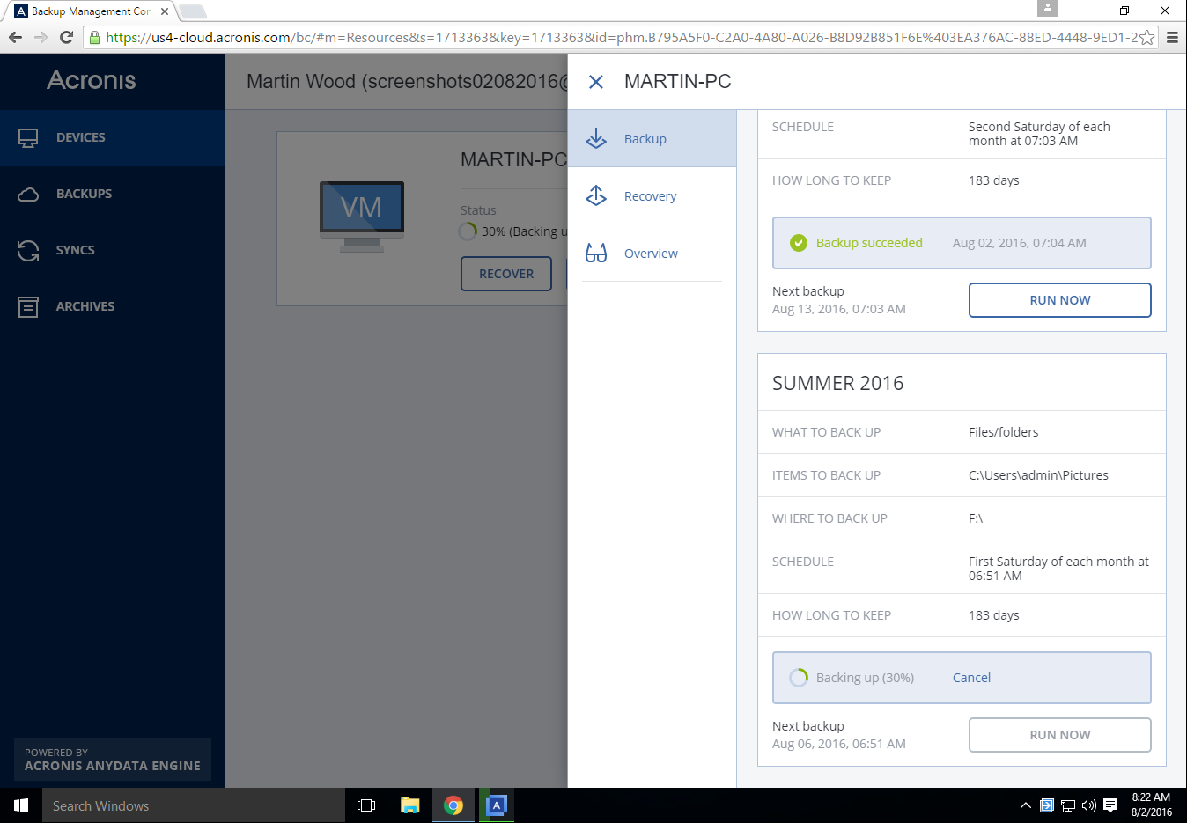
Task: Click the Backing up 30% progress spinner
Action: tap(799, 678)
